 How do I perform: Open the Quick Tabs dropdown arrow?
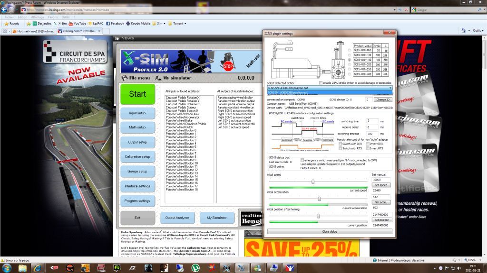pos(10,31)
